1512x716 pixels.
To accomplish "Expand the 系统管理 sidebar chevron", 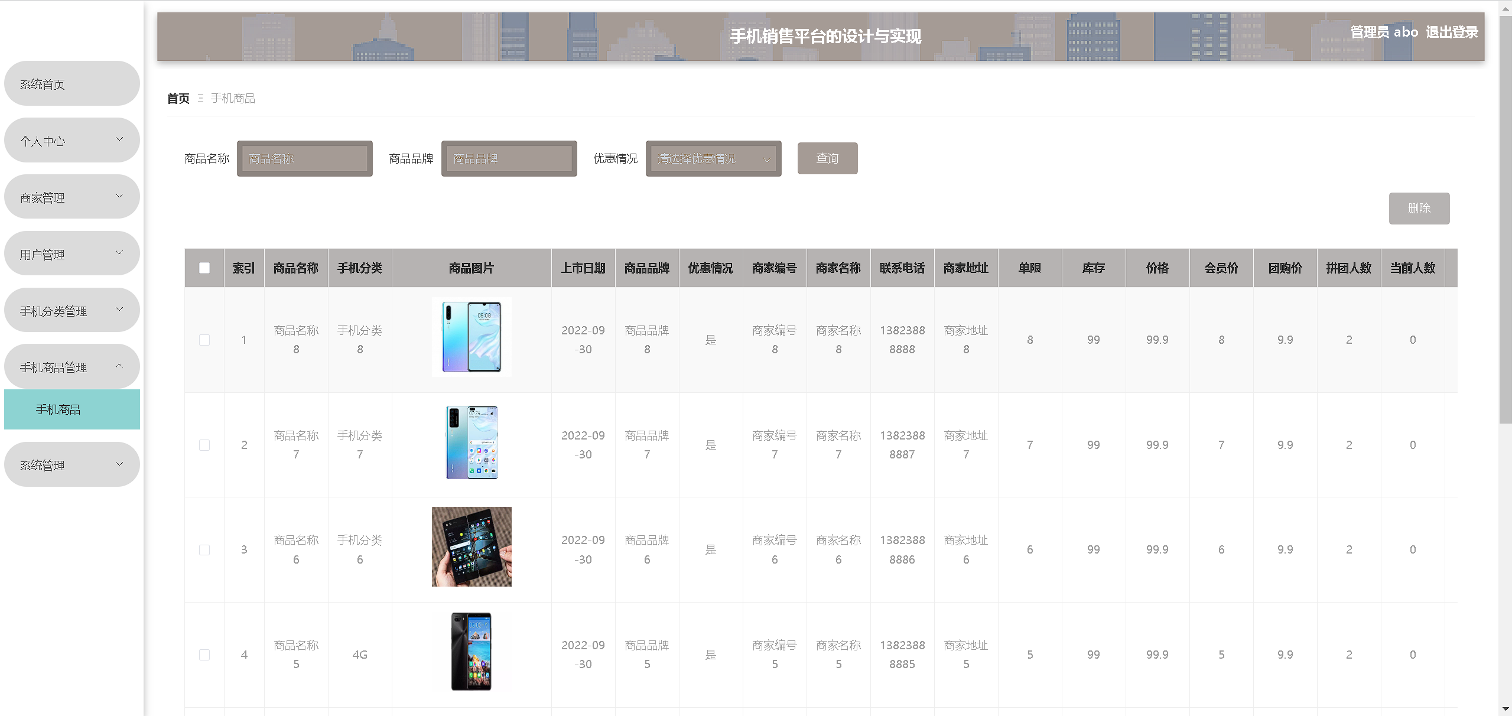I will tap(119, 464).
